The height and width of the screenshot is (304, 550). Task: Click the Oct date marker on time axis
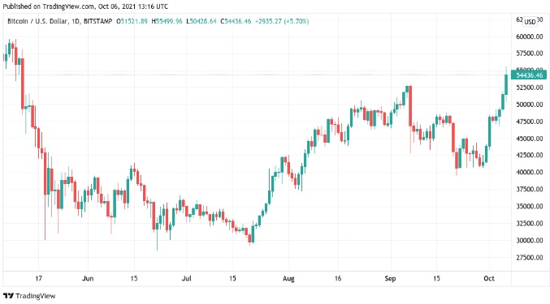(x=488, y=278)
